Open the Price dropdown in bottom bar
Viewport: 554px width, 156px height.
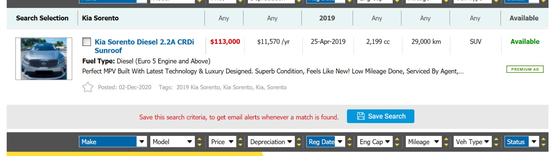pos(222,142)
